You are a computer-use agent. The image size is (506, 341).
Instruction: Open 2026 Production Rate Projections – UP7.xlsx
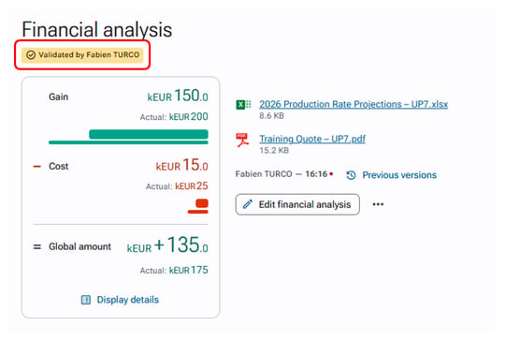coord(354,104)
